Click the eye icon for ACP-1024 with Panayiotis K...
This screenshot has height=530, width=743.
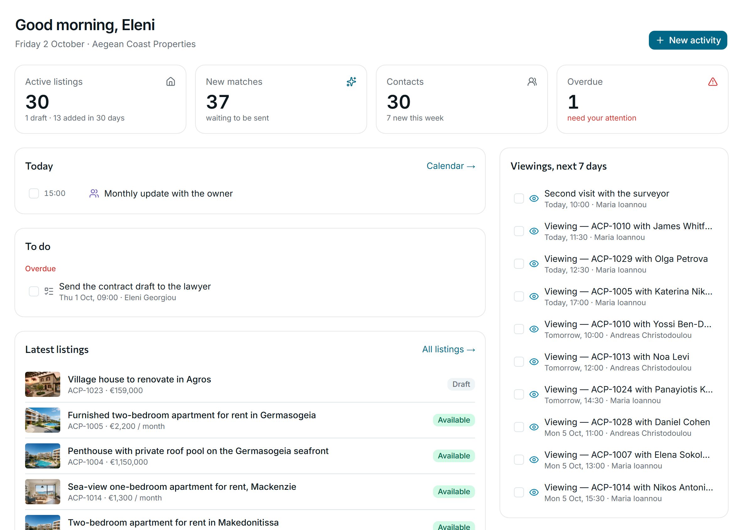534,394
